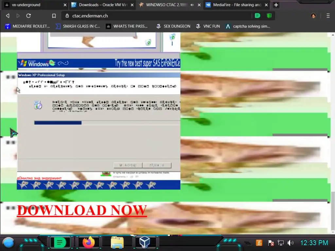Viewport: 335px width, 251px height.
Task: Go forward to next page
Action: coord(18,16)
